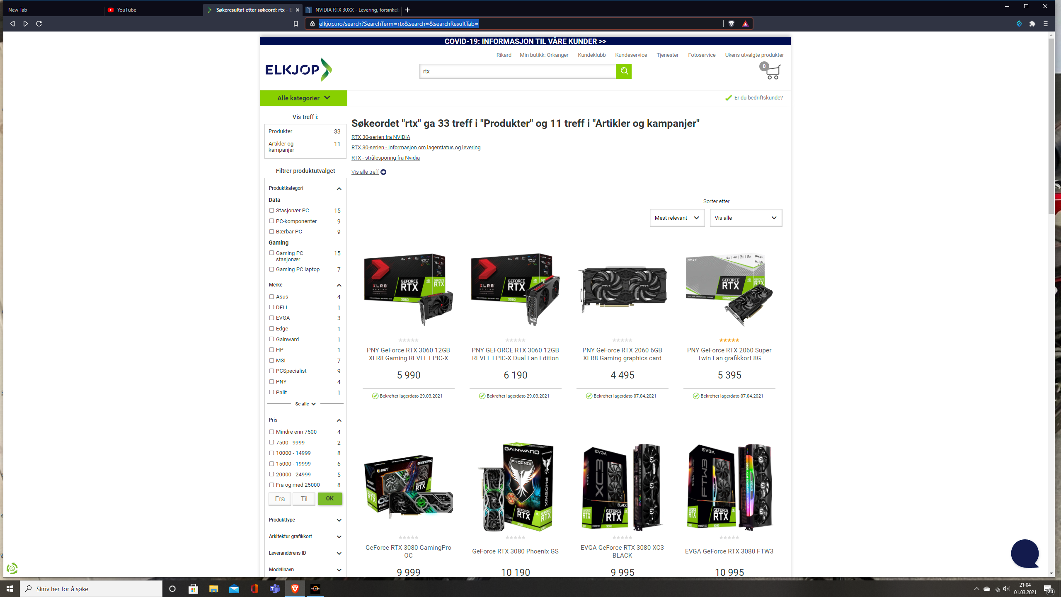
Task: Switch to the YouTube tab
Action: (153, 10)
